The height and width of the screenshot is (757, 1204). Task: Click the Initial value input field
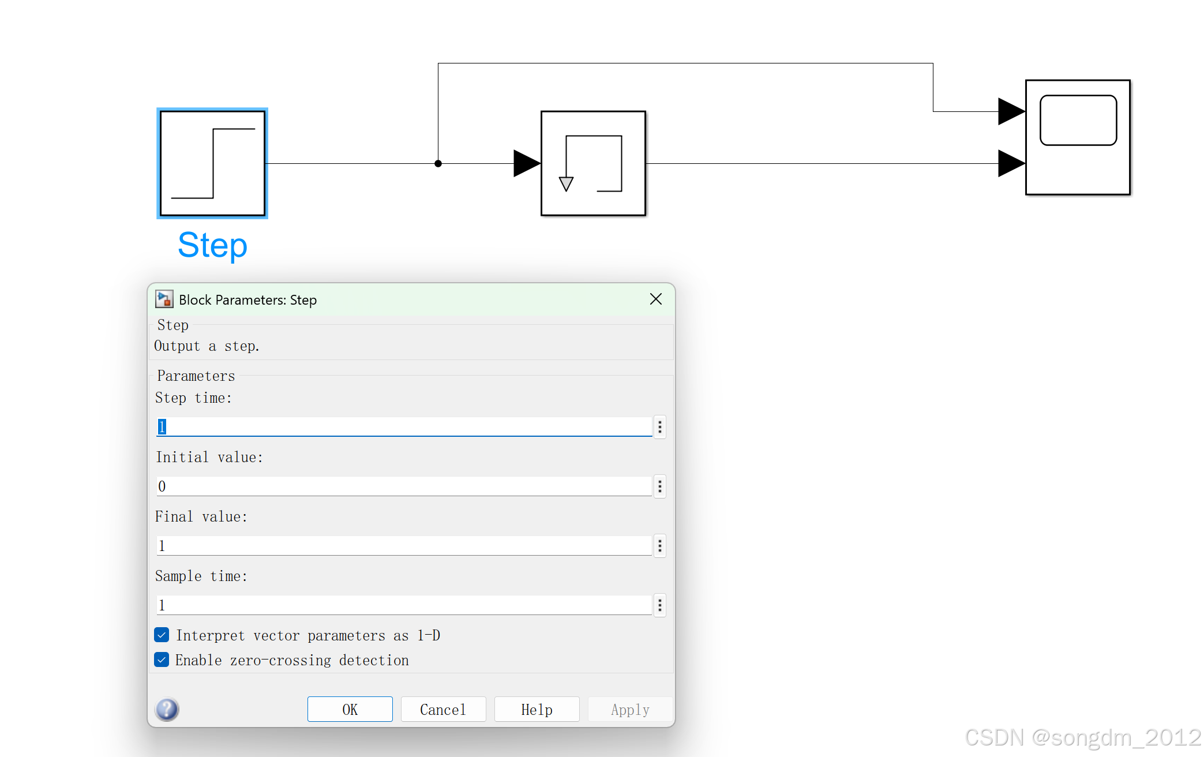pyautogui.click(x=404, y=486)
